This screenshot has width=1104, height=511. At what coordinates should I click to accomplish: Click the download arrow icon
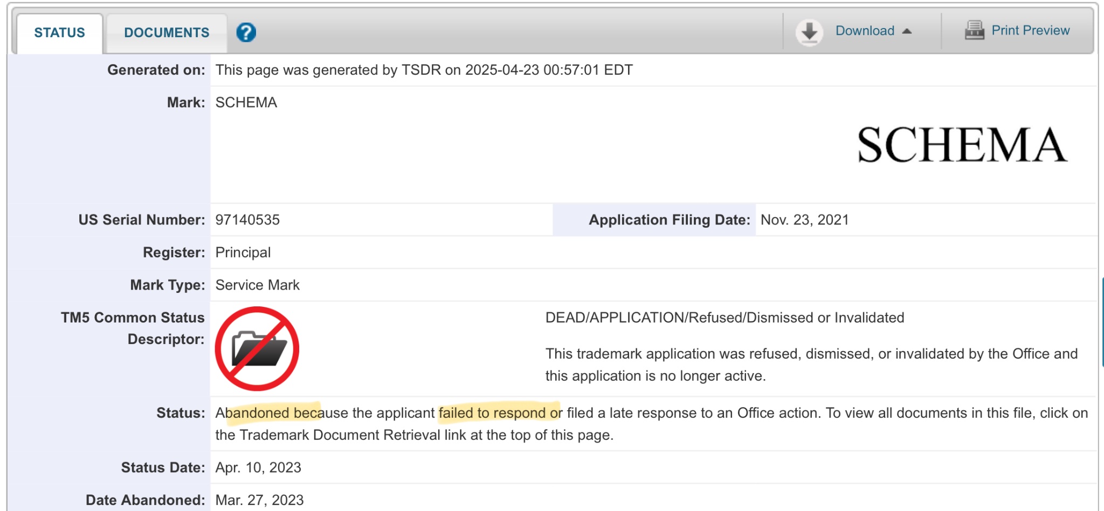pyautogui.click(x=809, y=32)
